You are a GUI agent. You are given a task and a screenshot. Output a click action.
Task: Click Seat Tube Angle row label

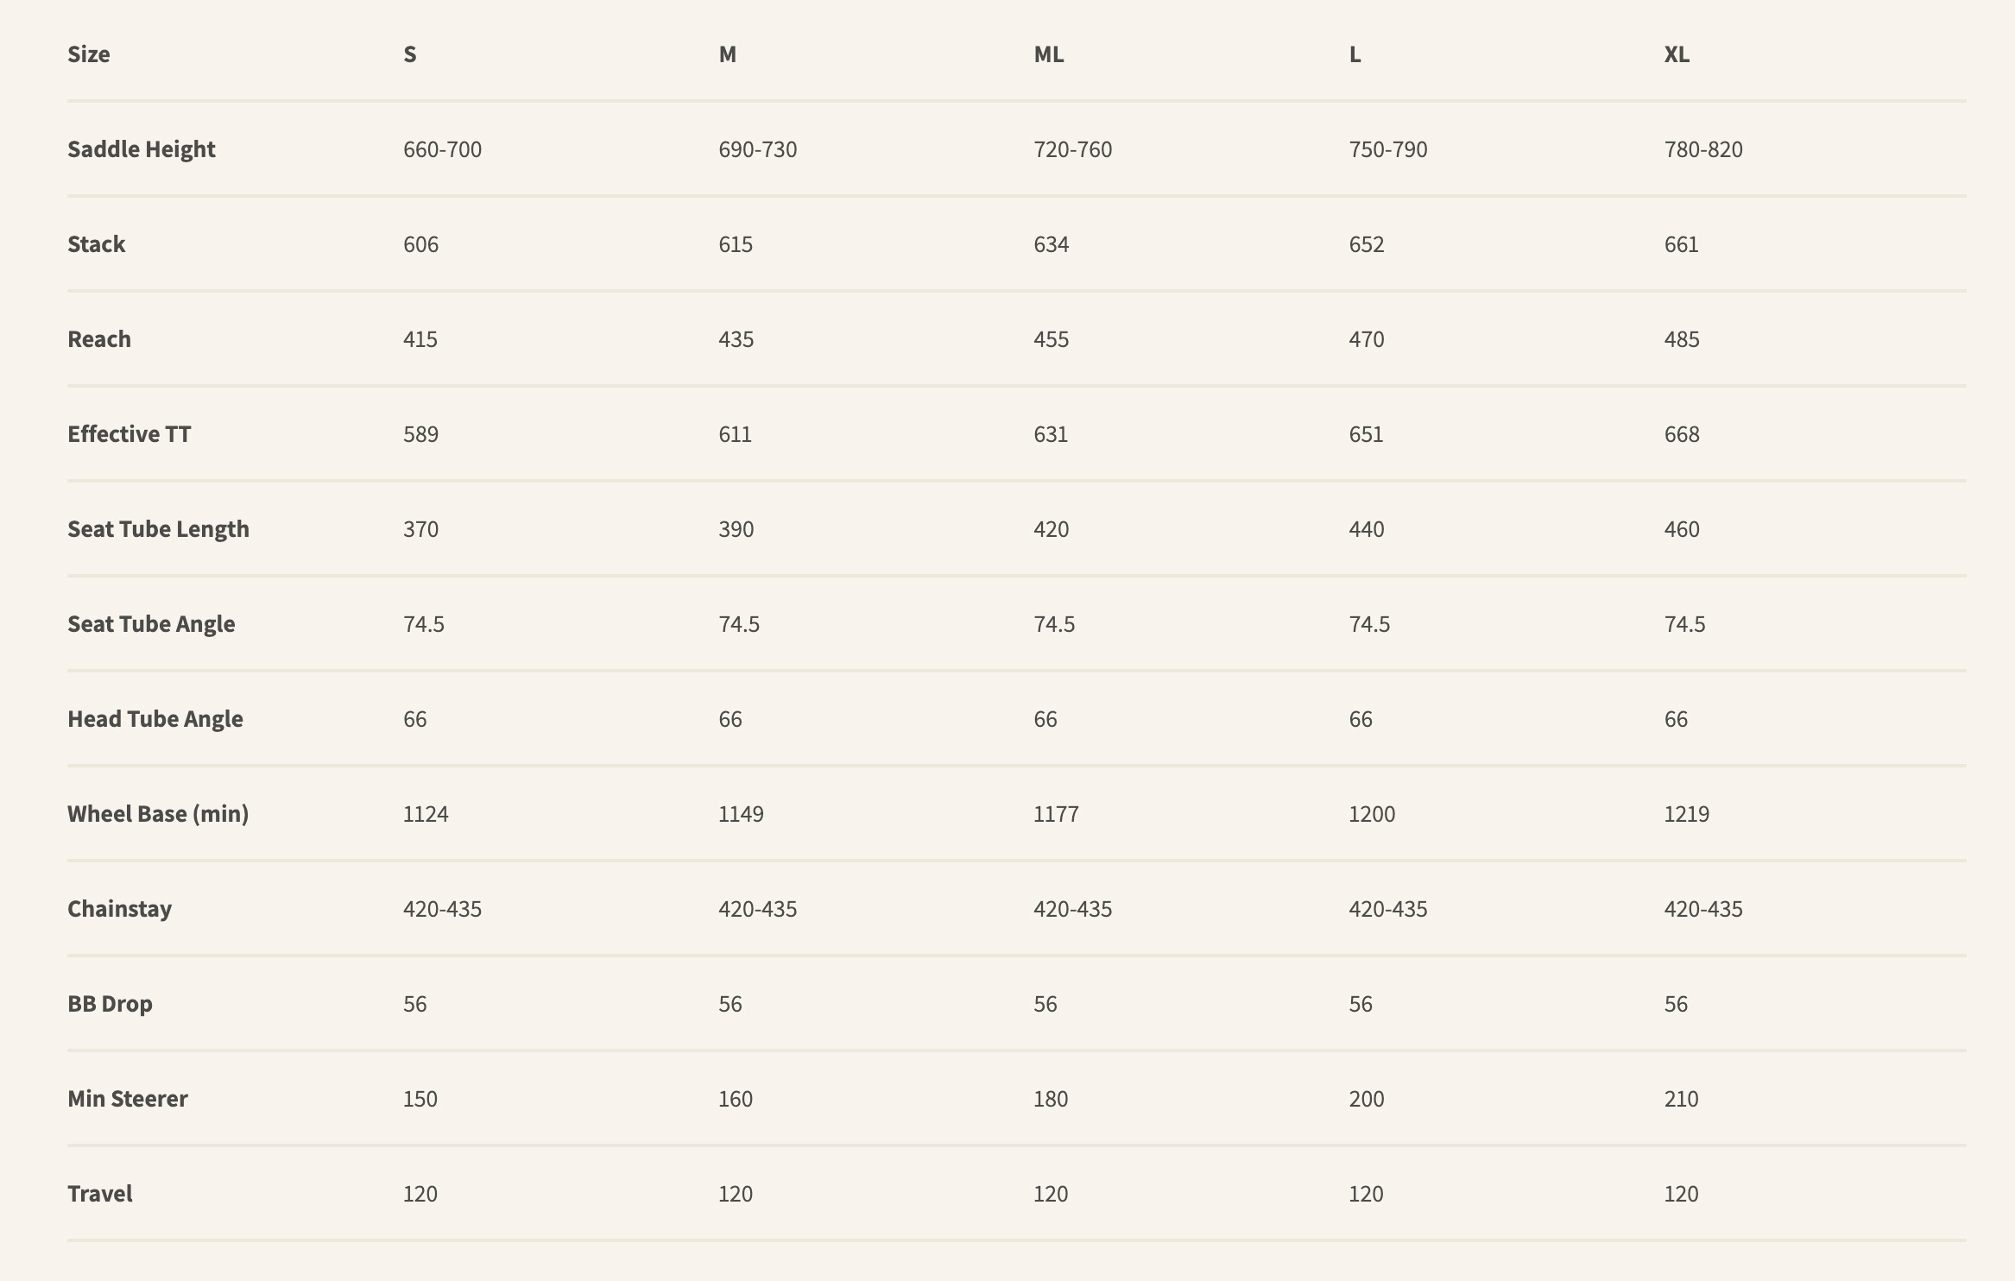click(x=151, y=624)
